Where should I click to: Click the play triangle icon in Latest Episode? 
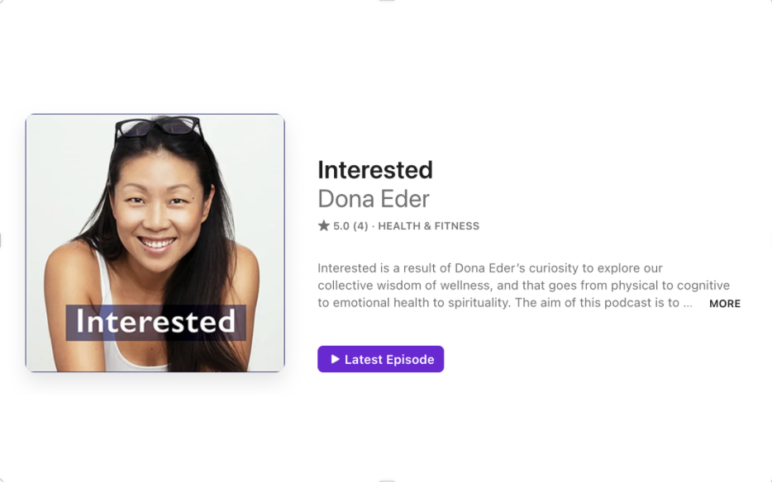click(x=335, y=359)
